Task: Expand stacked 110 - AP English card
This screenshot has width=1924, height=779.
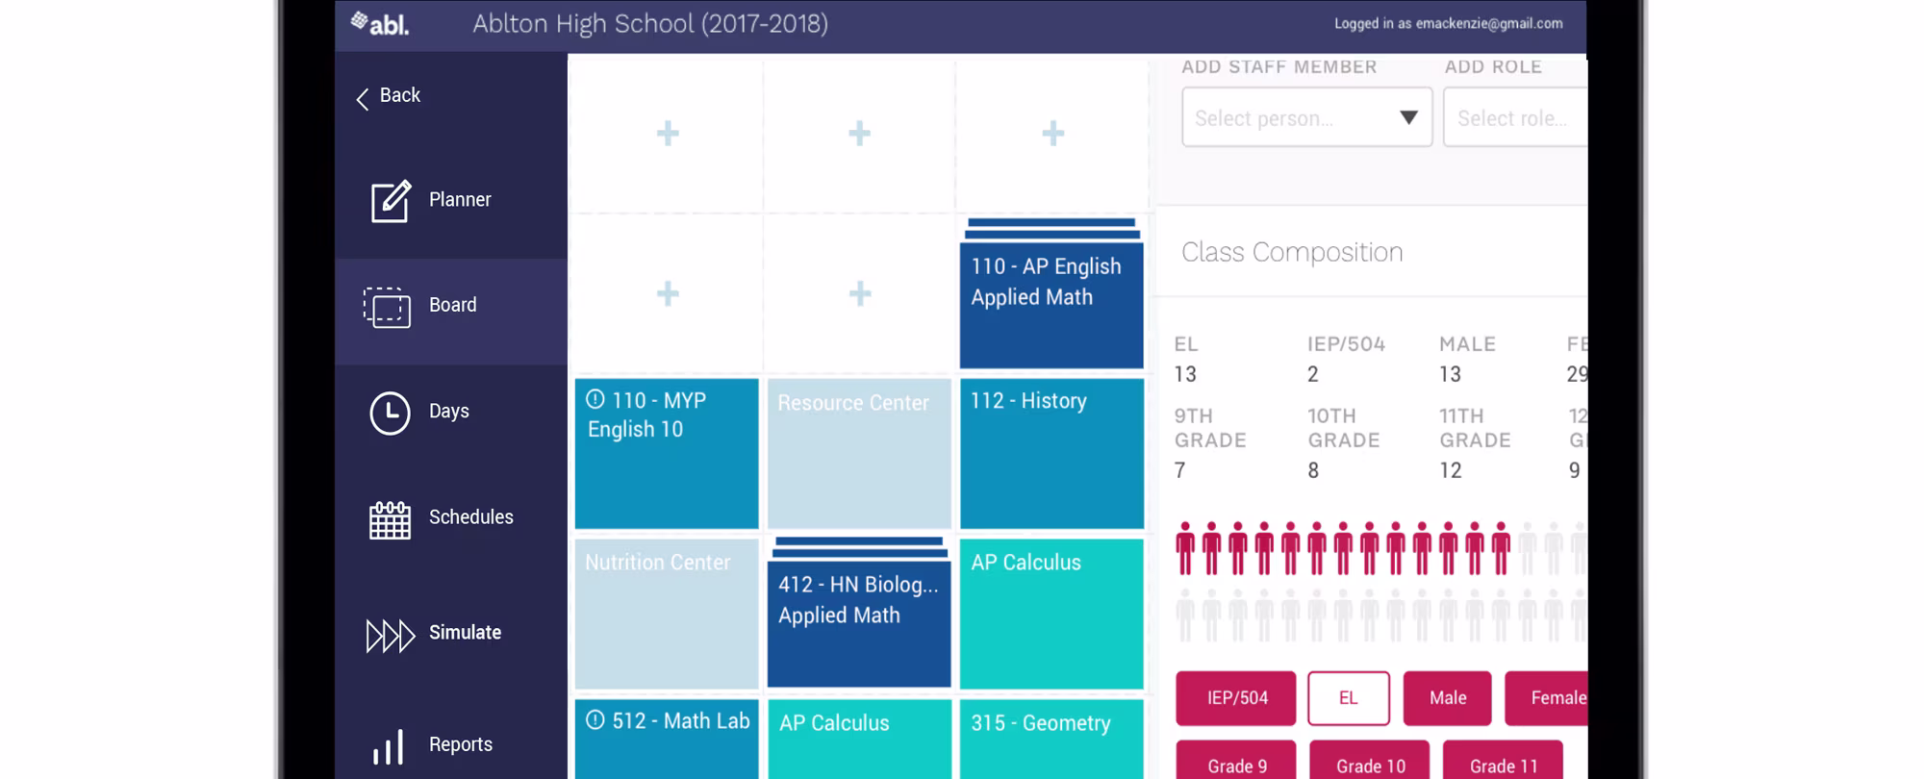Action: (x=1051, y=293)
